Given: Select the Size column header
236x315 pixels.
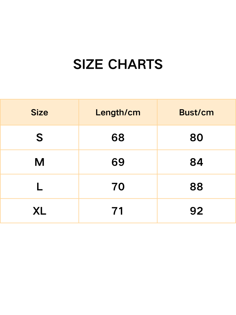Looking at the screenshot, I should (x=39, y=112).
